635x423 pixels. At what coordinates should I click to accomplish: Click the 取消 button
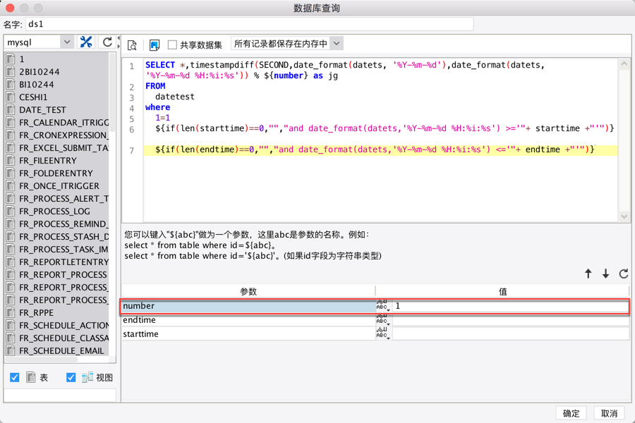609,413
